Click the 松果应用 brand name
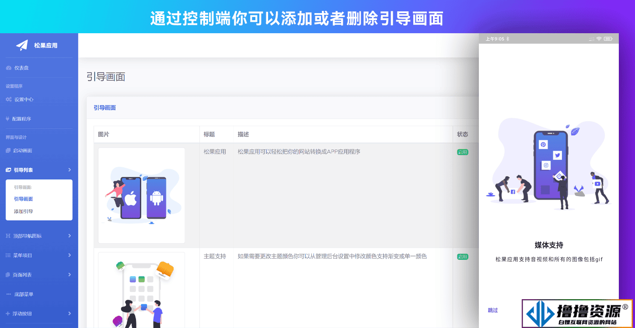Viewport: 635px width, 328px height. tap(46, 45)
